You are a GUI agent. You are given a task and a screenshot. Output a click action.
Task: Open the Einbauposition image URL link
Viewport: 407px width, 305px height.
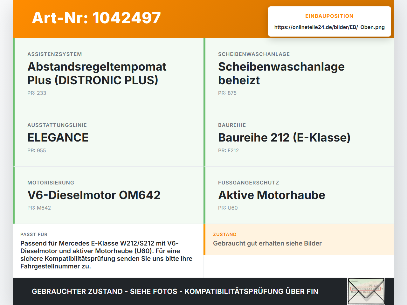click(x=329, y=27)
